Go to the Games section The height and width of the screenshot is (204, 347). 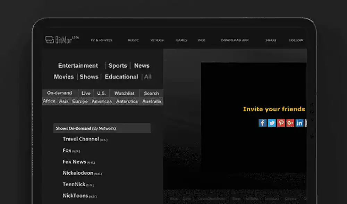click(x=181, y=40)
